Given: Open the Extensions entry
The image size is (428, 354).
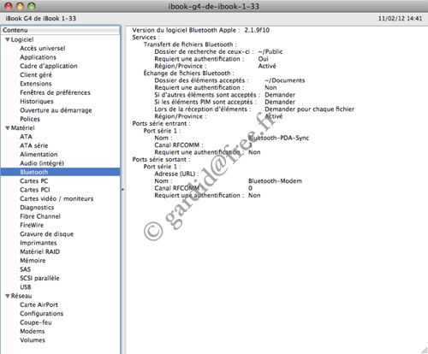Looking at the screenshot, I should [36, 84].
